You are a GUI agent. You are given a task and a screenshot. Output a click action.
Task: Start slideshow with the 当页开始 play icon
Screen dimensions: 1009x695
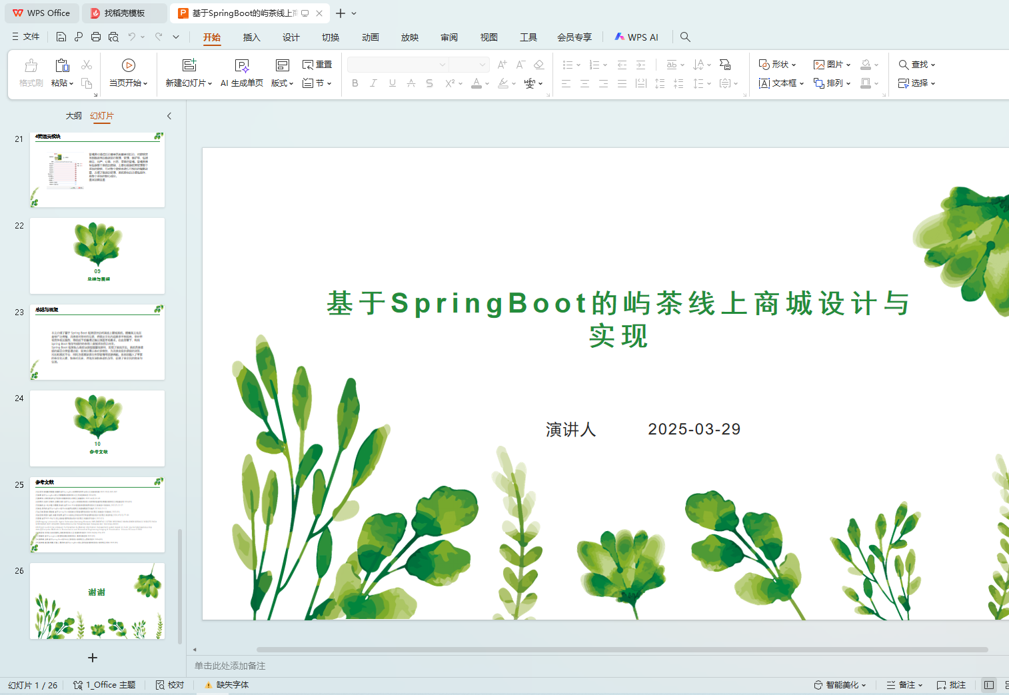pyautogui.click(x=129, y=65)
